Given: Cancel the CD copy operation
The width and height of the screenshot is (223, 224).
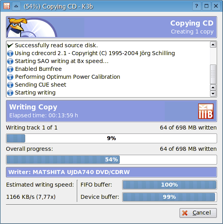Looking at the screenshot, I should (x=198, y=213).
